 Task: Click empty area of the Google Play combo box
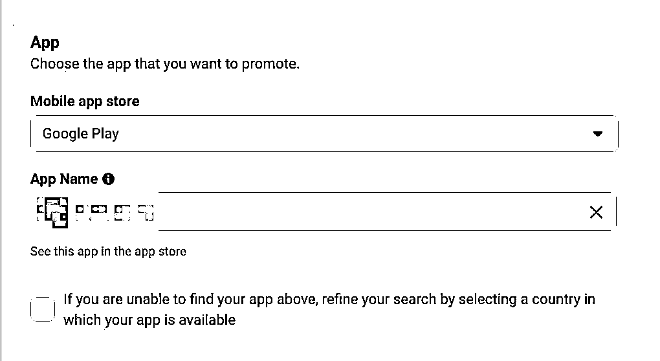tap(353, 133)
